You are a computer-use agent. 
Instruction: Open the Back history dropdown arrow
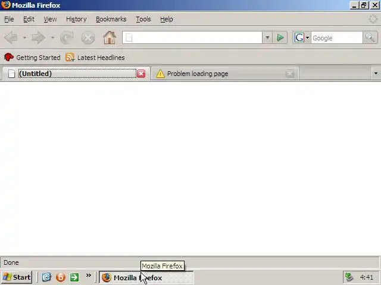pyautogui.click(x=24, y=37)
